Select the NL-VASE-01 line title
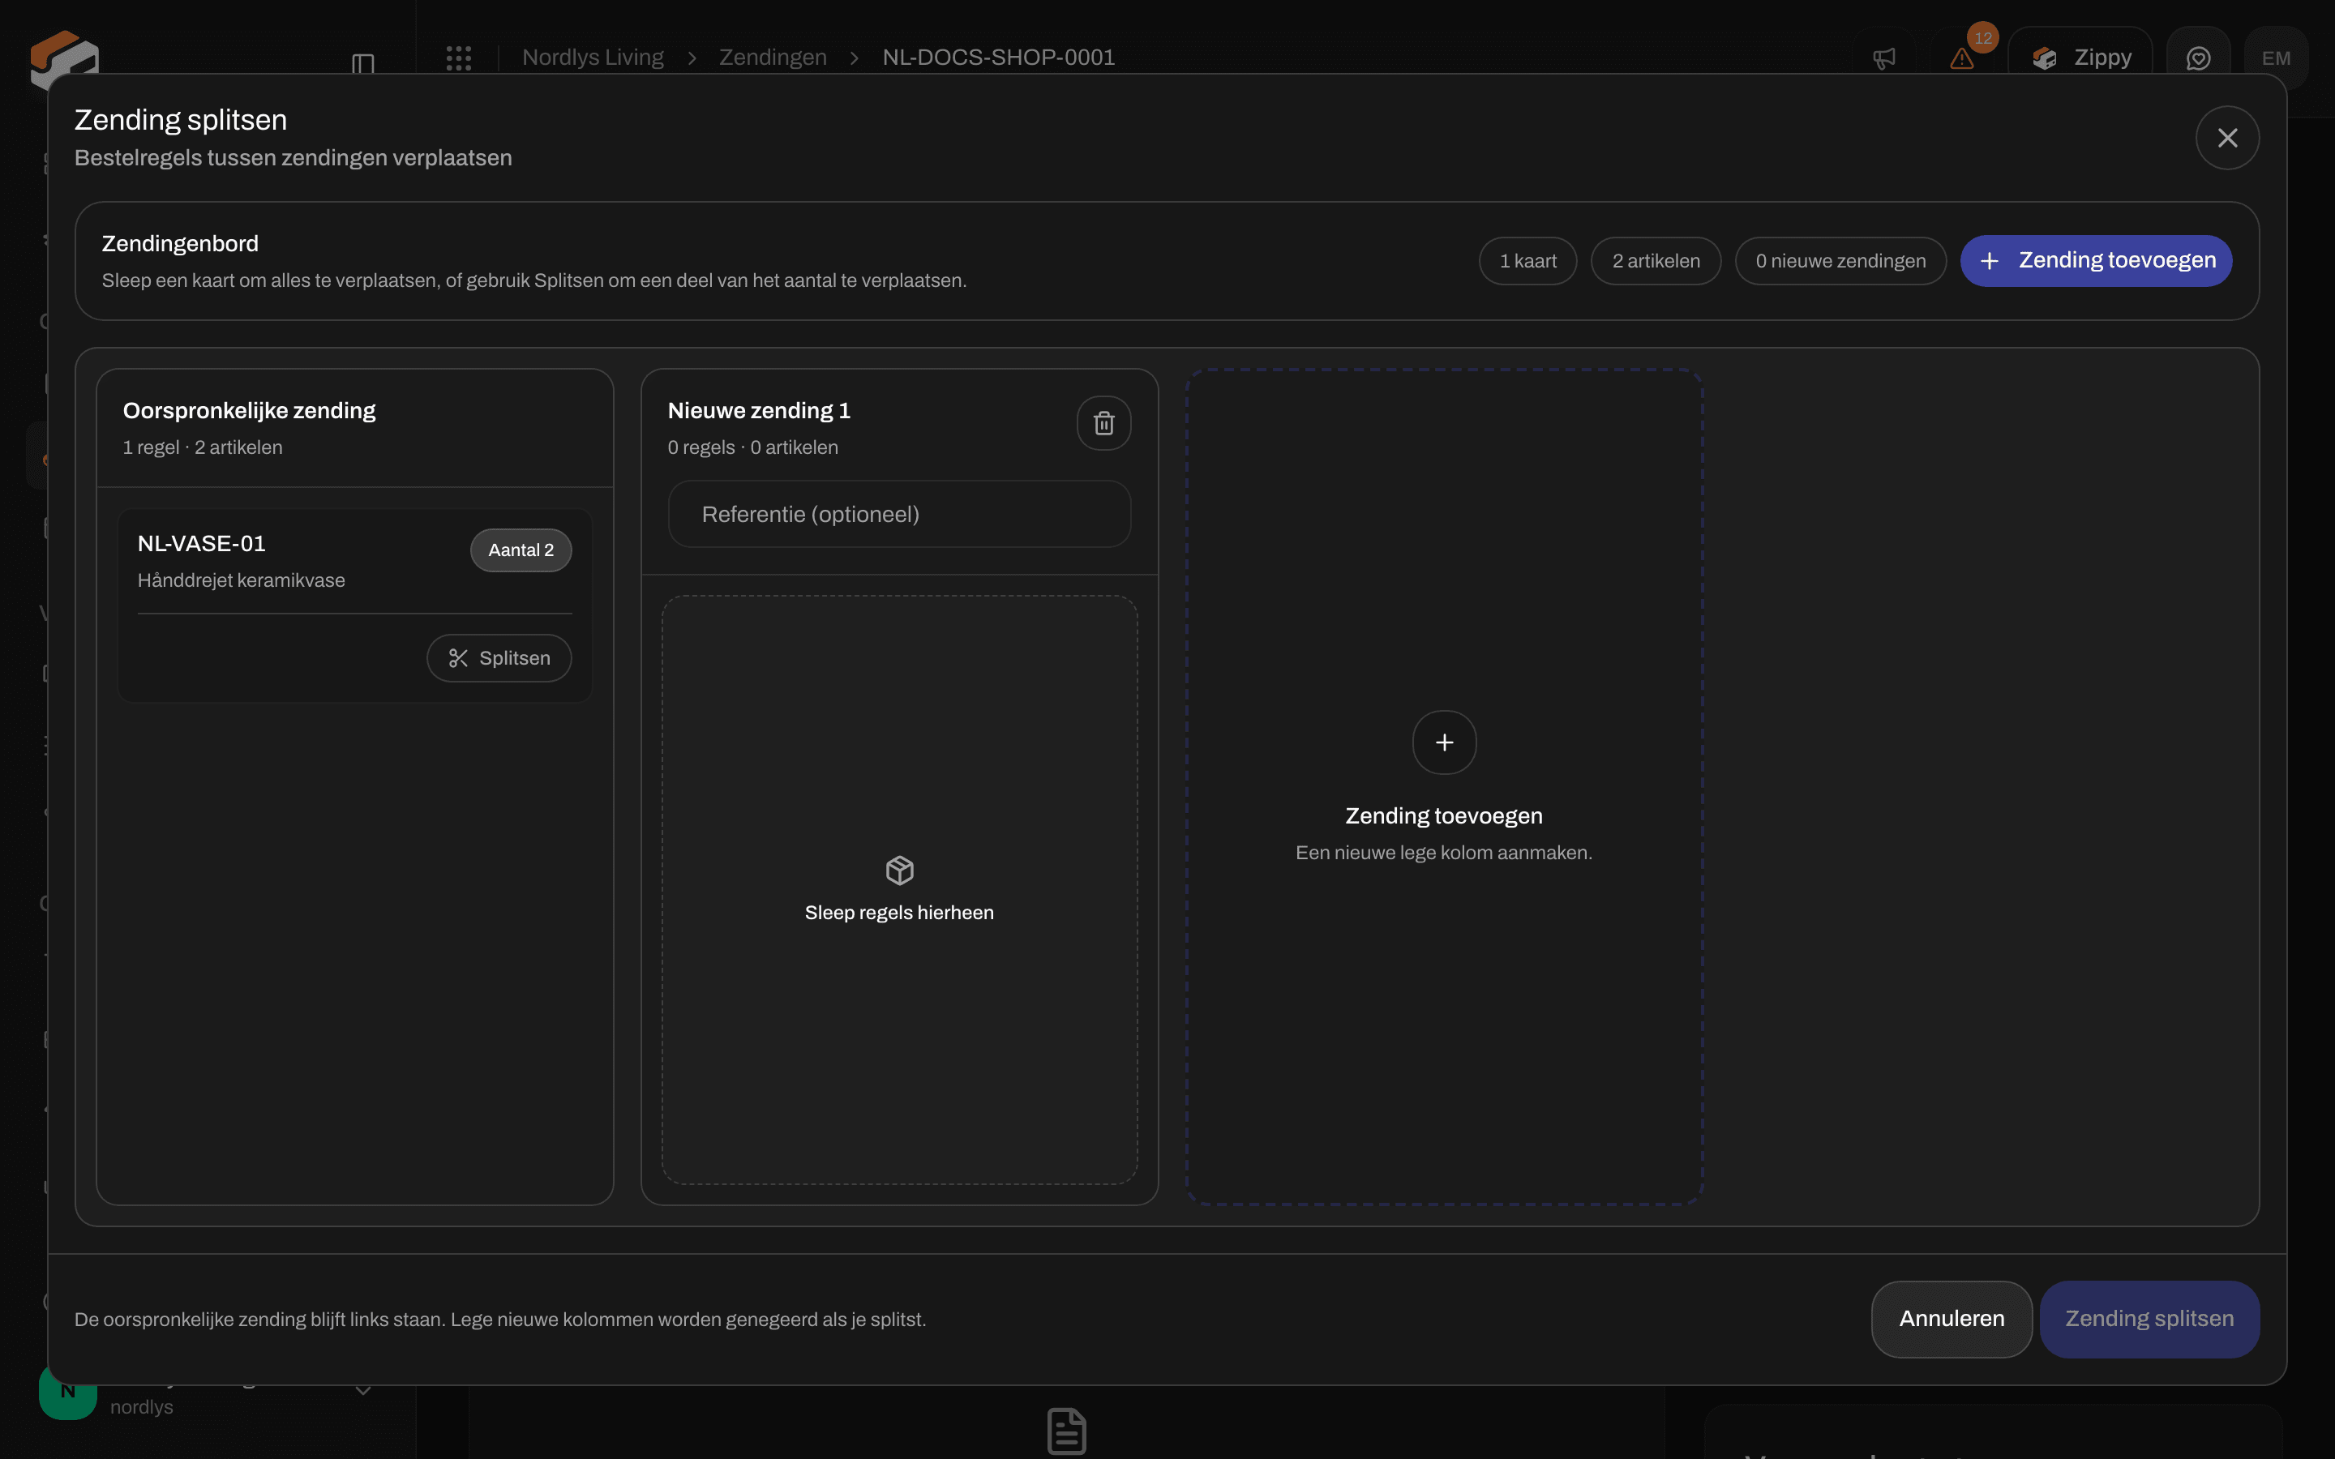 [202, 543]
